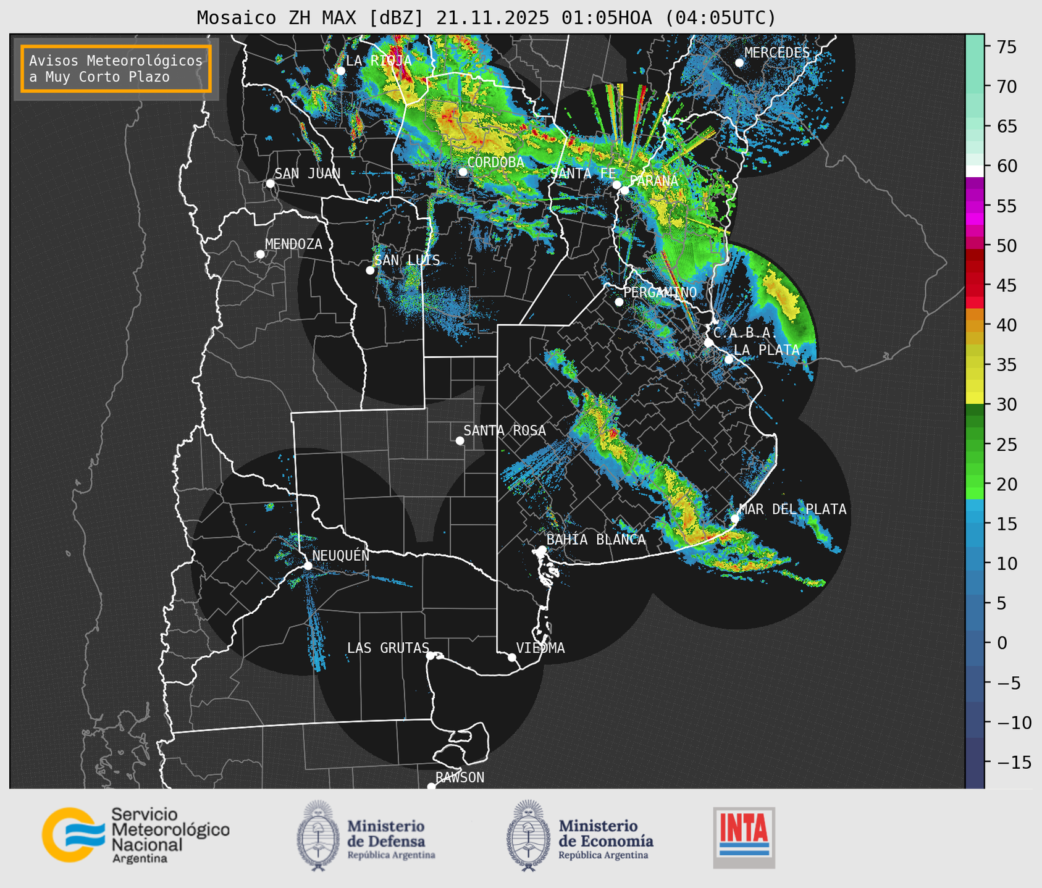
Task: Click the yellow 30 dBZ color band
Action: [975, 398]
